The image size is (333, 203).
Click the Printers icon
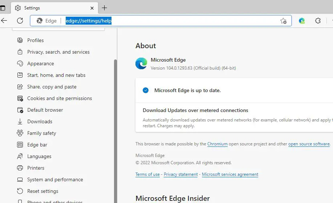[20, 168]
